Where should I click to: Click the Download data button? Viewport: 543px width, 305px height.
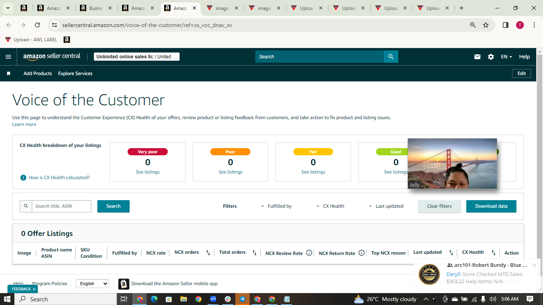pyautogui.click(x=491, y=206)
